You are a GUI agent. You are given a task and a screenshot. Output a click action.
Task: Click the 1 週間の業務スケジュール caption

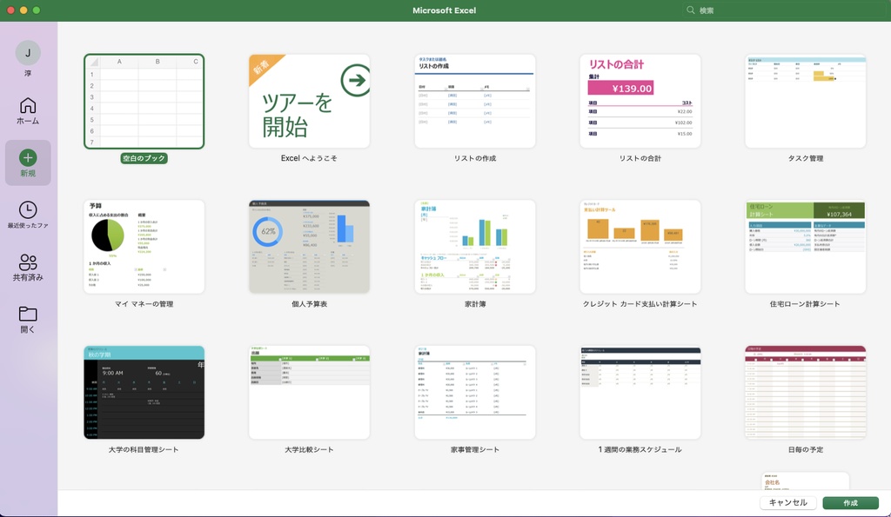[x=640, y=449]
